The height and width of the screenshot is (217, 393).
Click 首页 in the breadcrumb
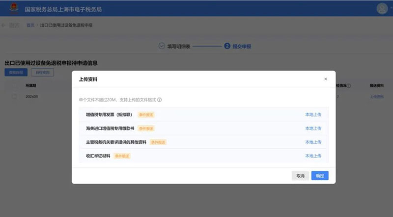pos(30,25)
